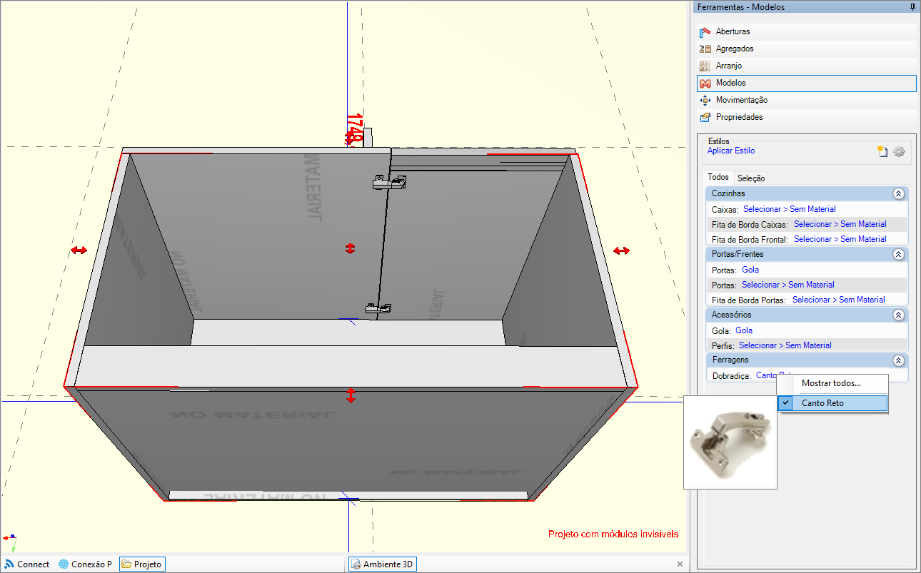Pin the Ferramentas - Modelos panel
This screenshot has height=573, width=921.
pos(912,7)
